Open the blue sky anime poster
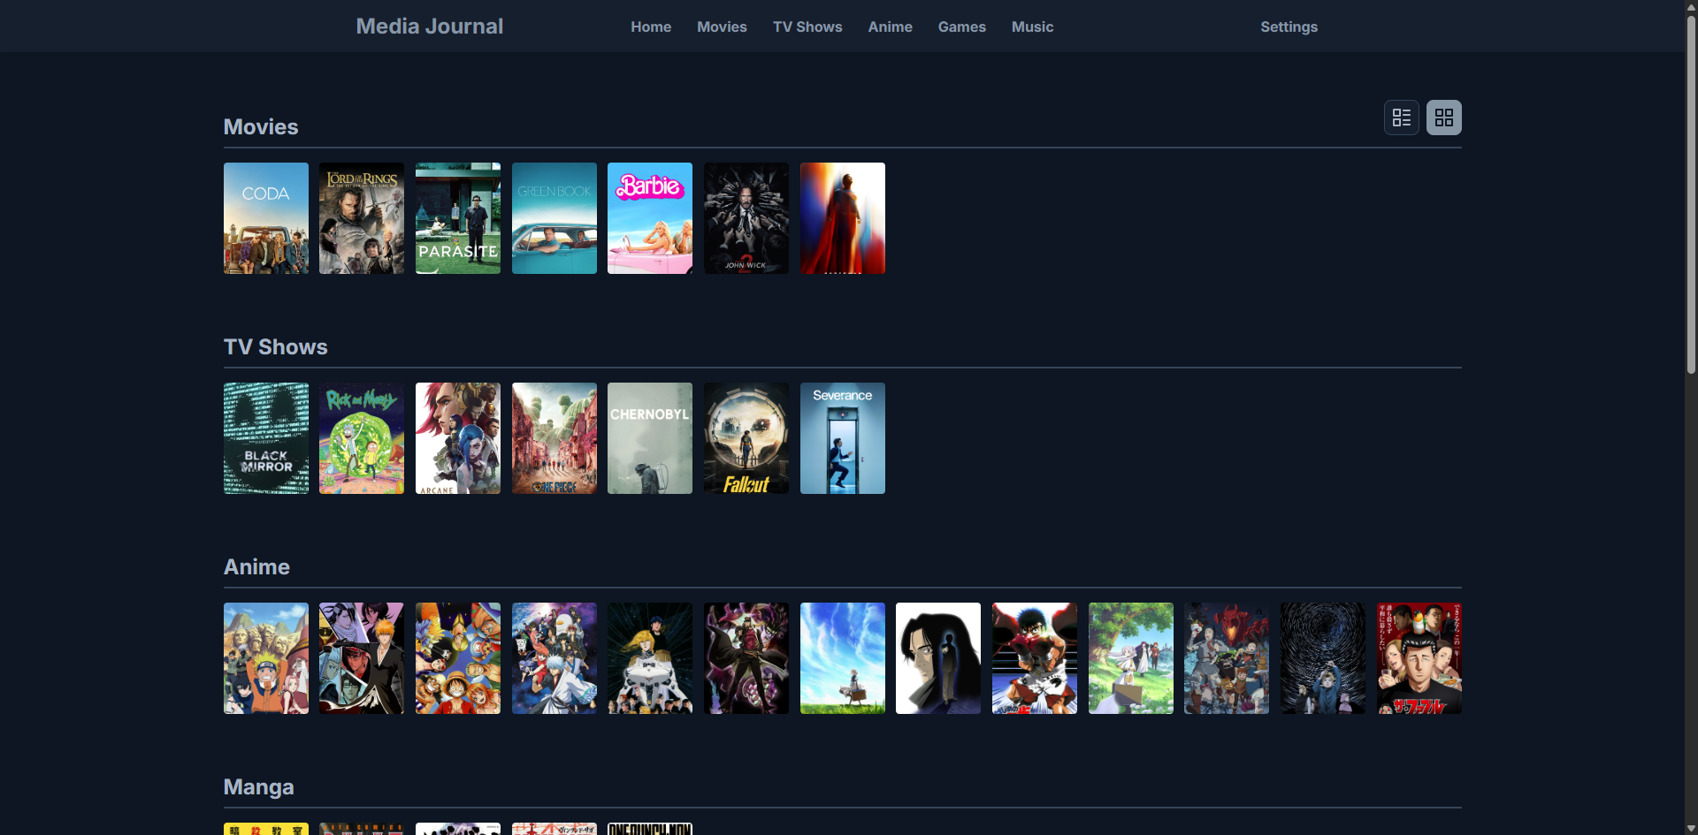Viewport: 1698px width, 835px height. (843, 658)
